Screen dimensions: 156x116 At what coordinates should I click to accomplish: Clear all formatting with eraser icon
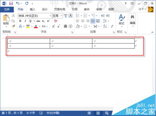click(56, 21)
